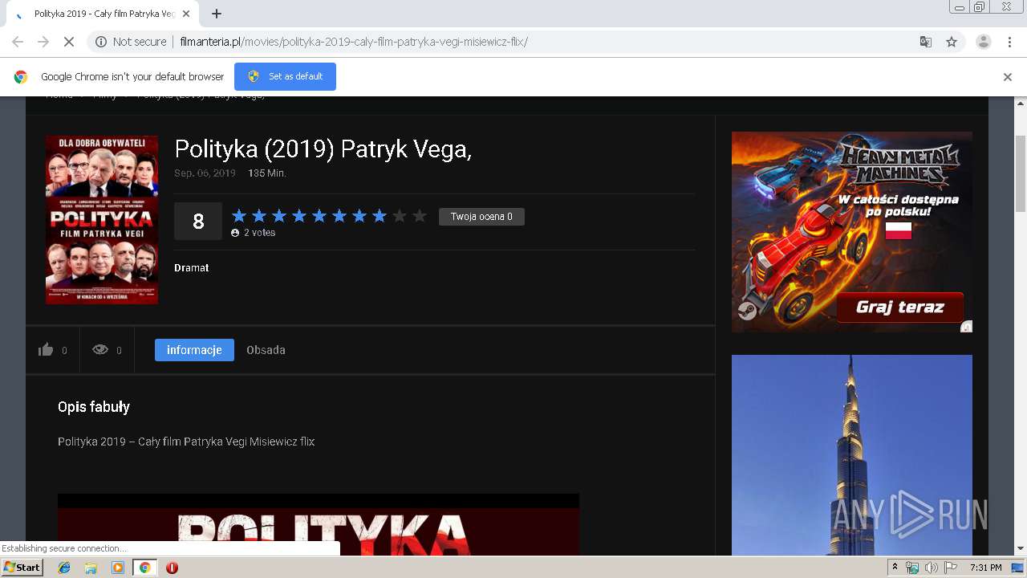
Task: Open volume control in tray
Action: (x=931, y=568)
